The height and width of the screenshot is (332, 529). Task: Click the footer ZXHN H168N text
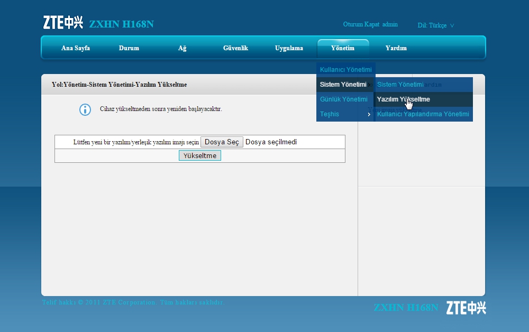click(406, 307)
